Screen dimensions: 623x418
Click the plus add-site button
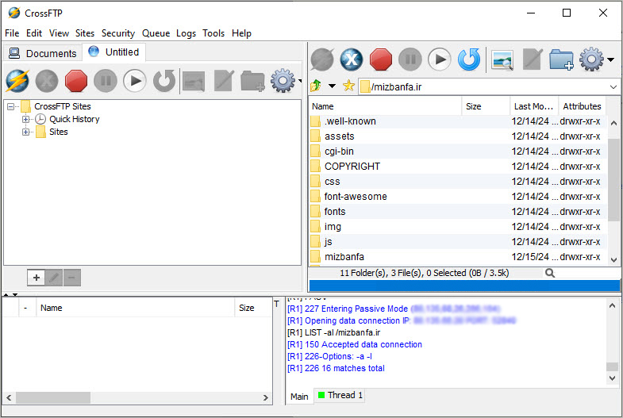pos(37,278)
